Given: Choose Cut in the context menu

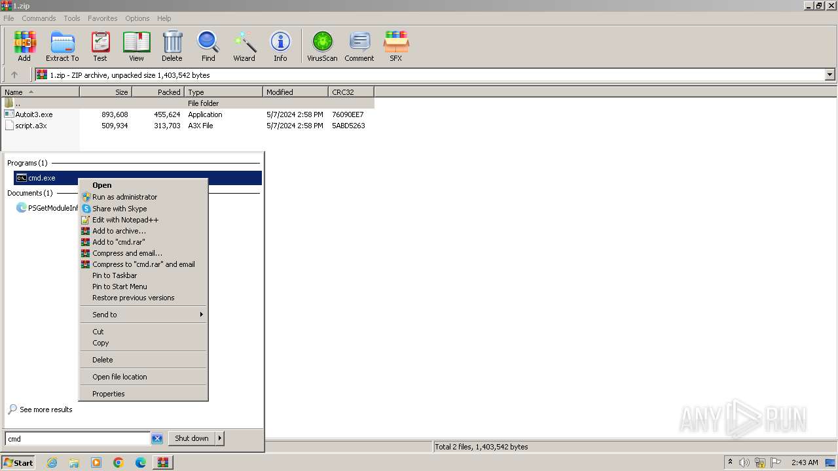Looking at the screenshot, I should pos(143,332).
